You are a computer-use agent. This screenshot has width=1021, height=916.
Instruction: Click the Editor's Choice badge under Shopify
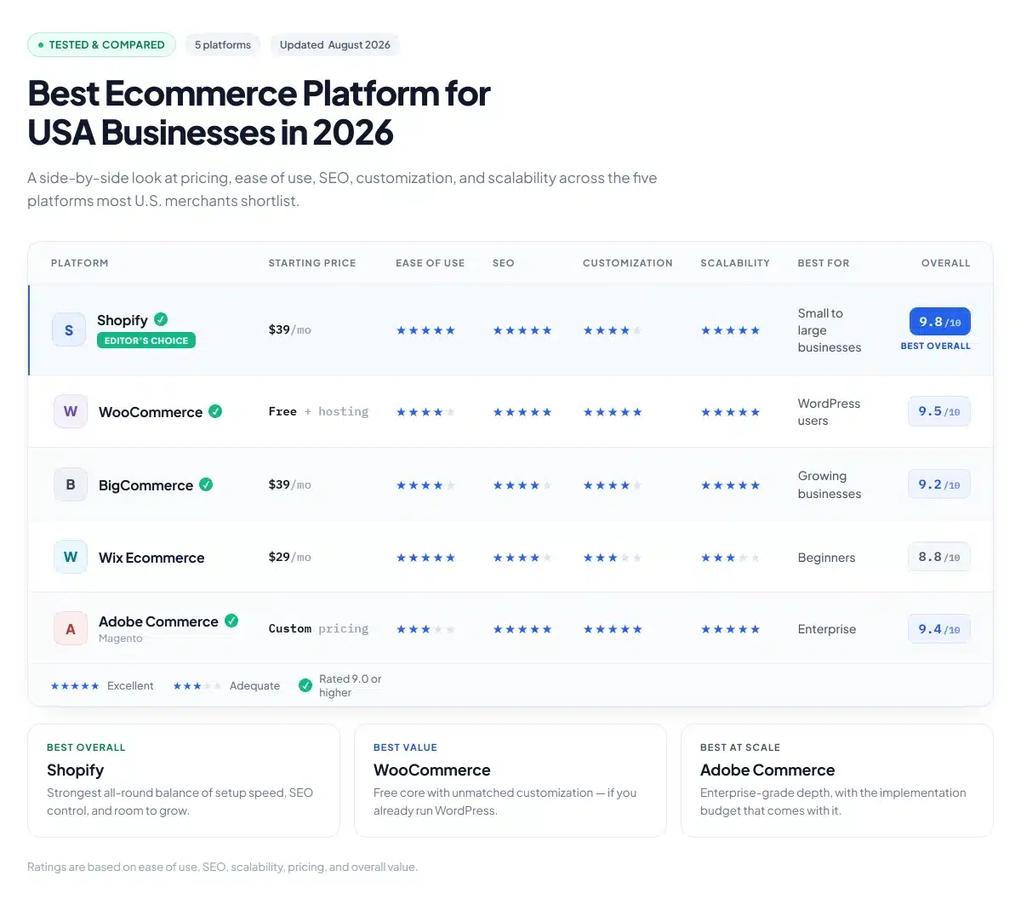pyautogui.click(x=146, y=341)
